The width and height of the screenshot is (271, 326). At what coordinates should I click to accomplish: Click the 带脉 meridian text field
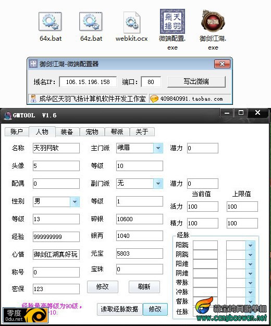[205, 283]
